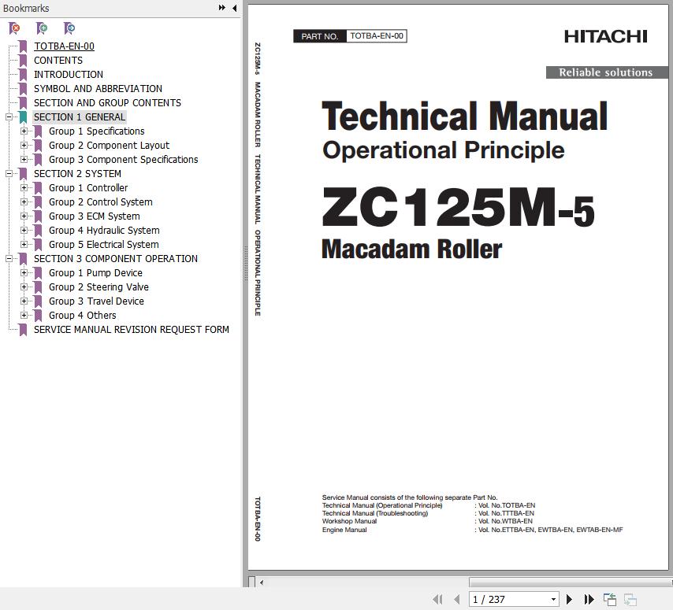Select SECTION 3 COMPONENT OPERATION bookmark text
Image resolution: width=673 pixels, height=610 pixels.
coord(116,258)
